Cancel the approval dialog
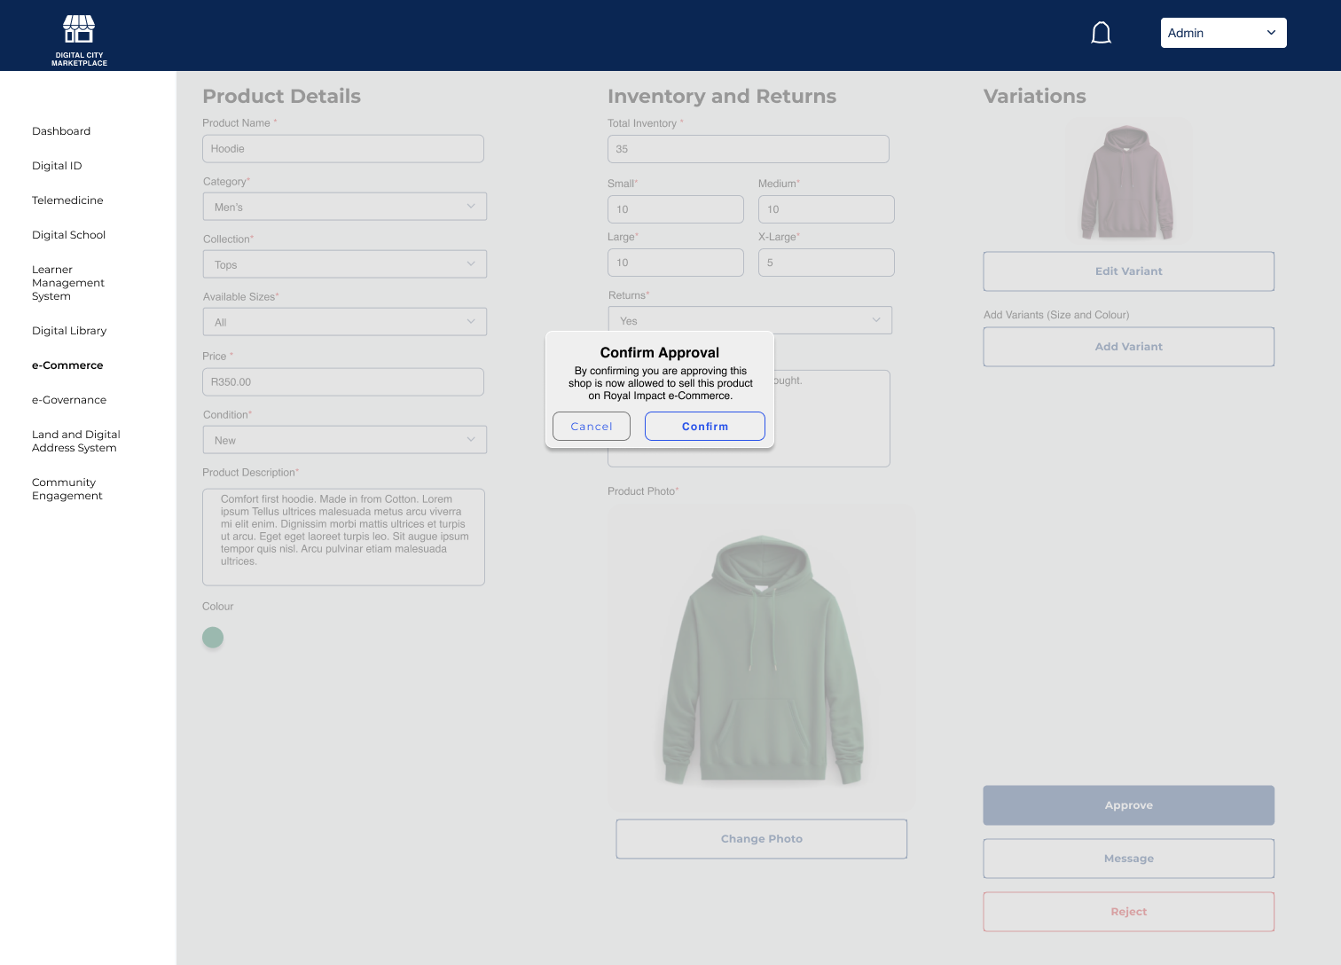The height and width of the screenshot is (965, 1341). point(591,427)
